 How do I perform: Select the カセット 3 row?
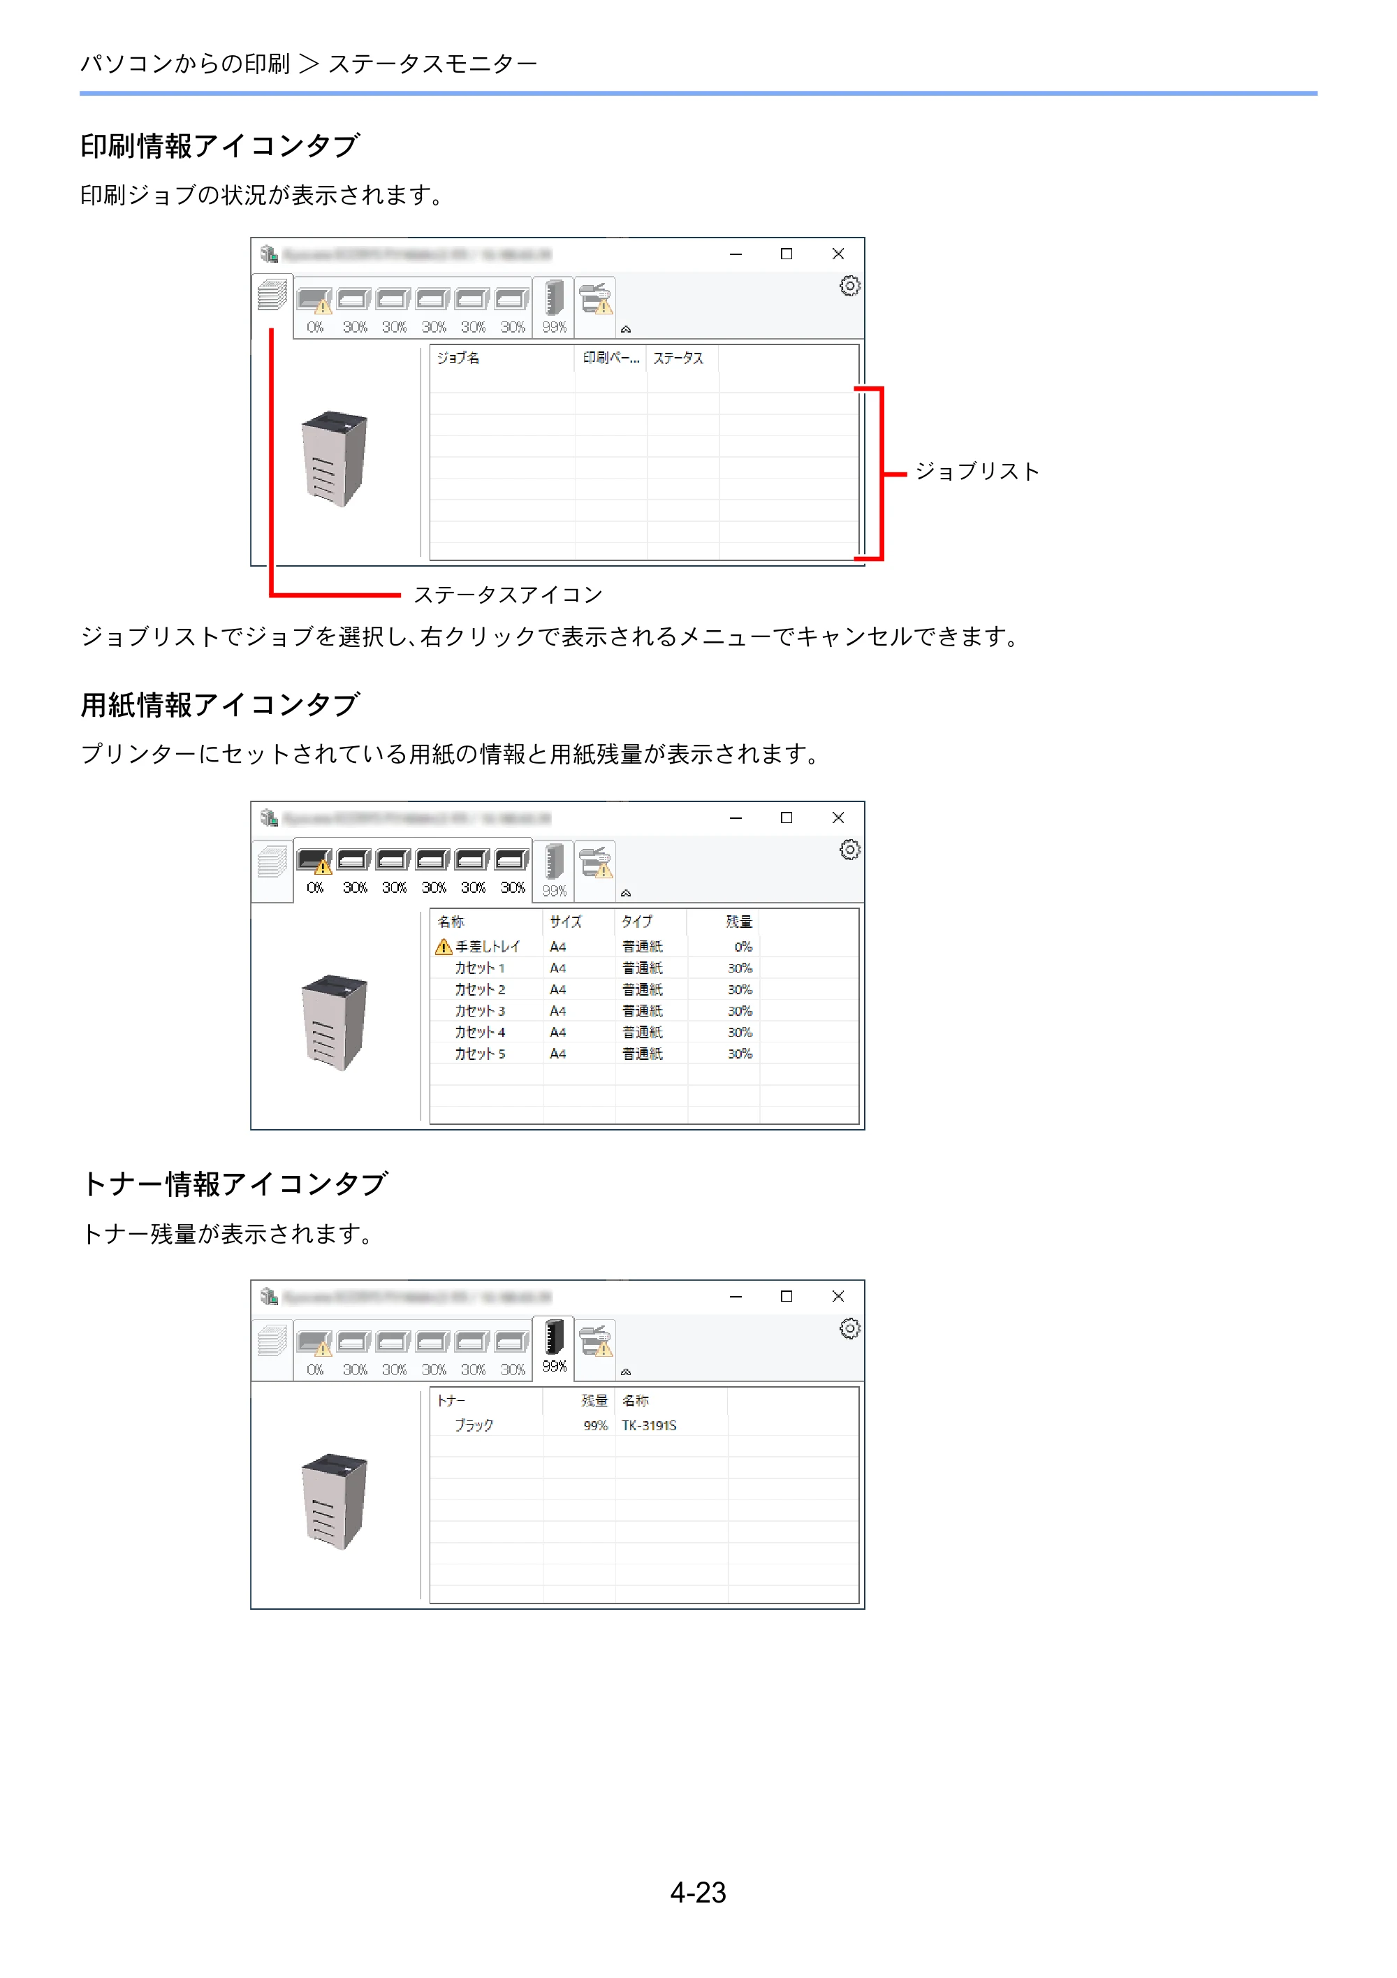coord(594,1012)
